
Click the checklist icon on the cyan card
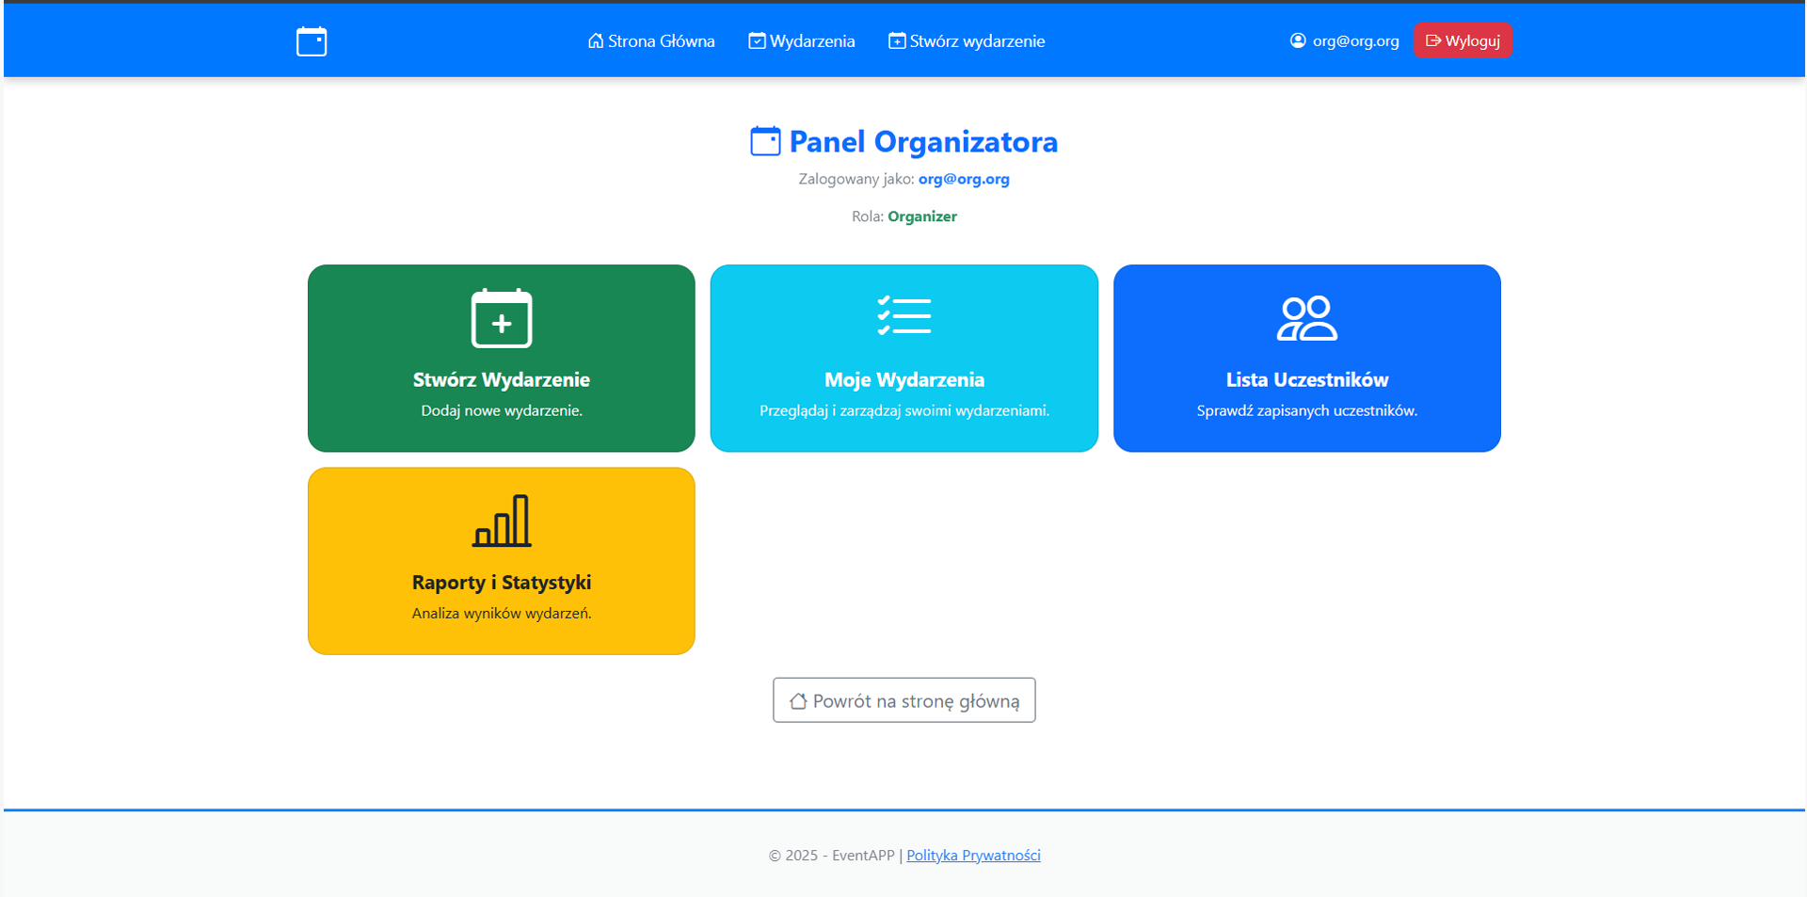pos(904,316)
